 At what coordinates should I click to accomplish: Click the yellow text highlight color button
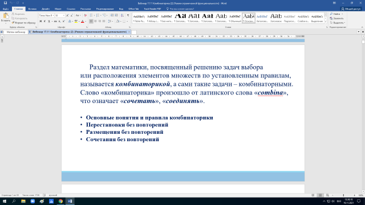[x=76, y=22]
